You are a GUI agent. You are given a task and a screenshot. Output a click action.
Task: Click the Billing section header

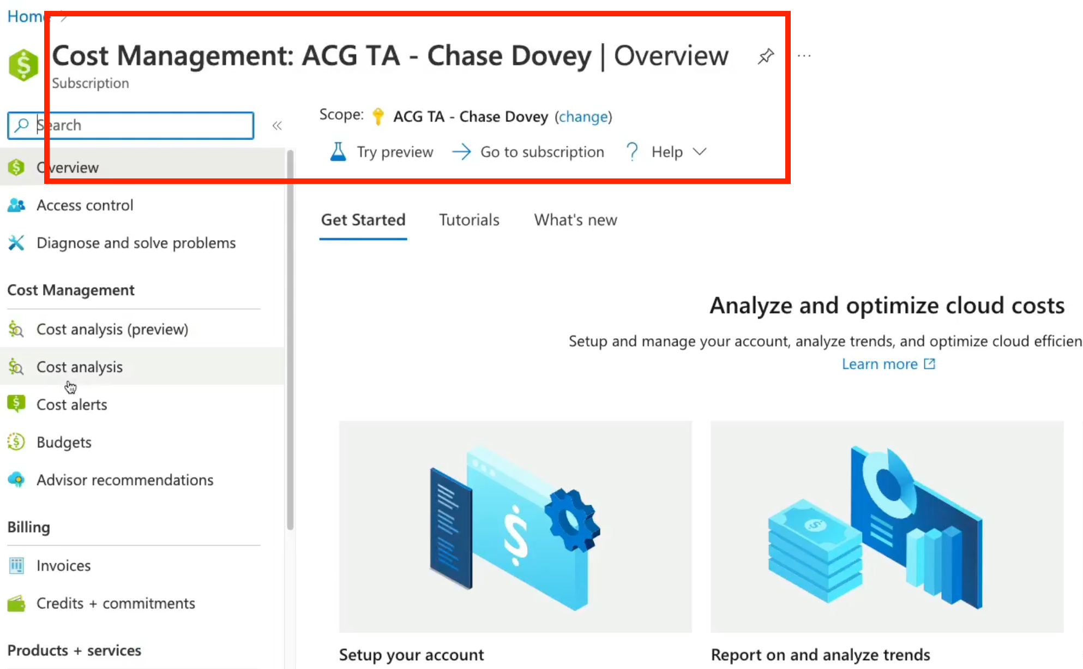[x=29, y=527]
